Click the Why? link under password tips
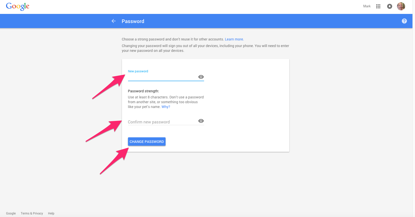This screenshot has width=415, height=217. click(166, 106)
